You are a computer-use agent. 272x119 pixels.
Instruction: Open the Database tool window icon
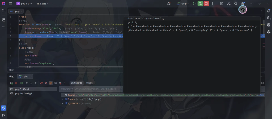pyautogui.click(x=269, y=25)
